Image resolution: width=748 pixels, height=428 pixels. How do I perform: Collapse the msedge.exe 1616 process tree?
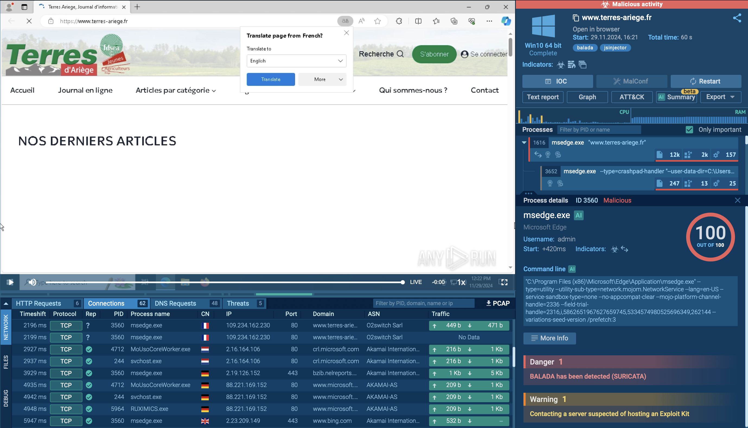click(x=524, y=143)
